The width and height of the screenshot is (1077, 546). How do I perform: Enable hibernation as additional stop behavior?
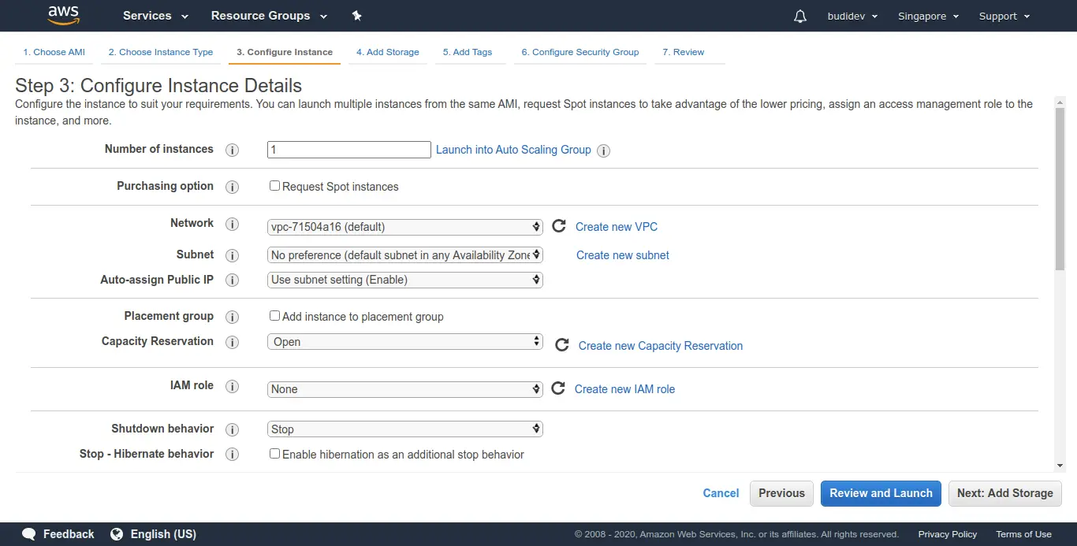coord(274,454)
